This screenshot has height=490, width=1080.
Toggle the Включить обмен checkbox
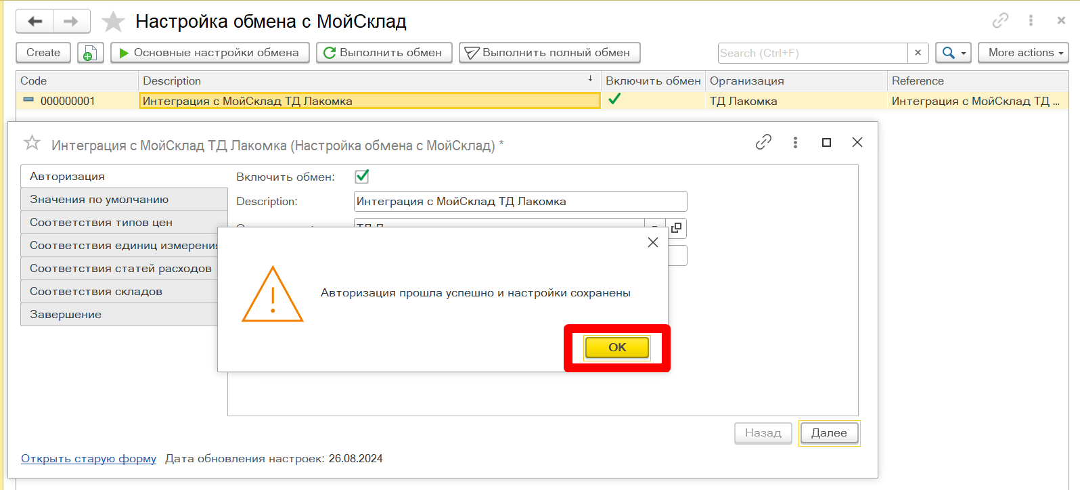[362, 177]
